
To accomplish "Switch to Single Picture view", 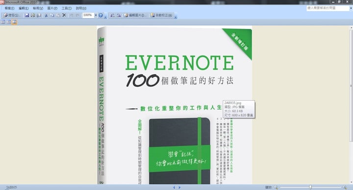I will tap(14, 22).
